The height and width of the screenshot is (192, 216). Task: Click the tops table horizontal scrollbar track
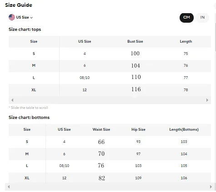(x=110, y=100)
